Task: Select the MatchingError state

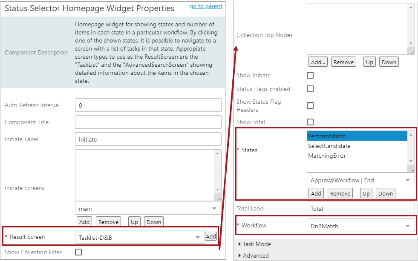Action: [327, 156]
